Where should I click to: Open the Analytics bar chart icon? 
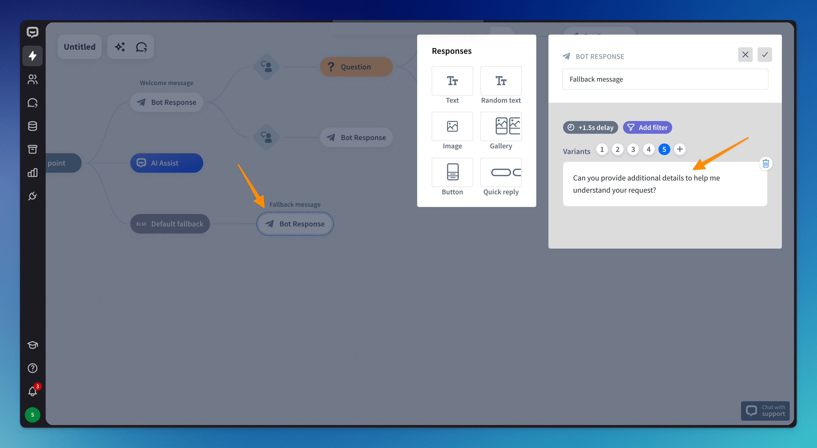pyautogui.click(x=32, y=173)
